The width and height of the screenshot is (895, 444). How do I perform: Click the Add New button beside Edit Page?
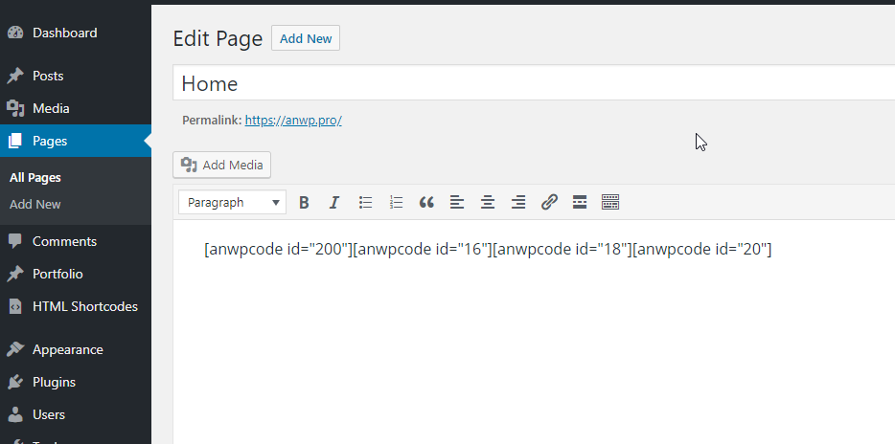(306, 38)
